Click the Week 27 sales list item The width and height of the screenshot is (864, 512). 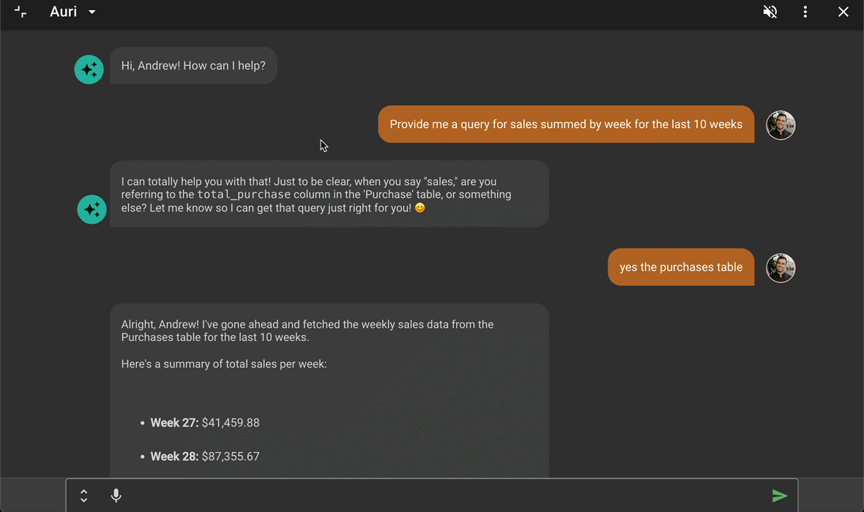click(x=205, y=423)
